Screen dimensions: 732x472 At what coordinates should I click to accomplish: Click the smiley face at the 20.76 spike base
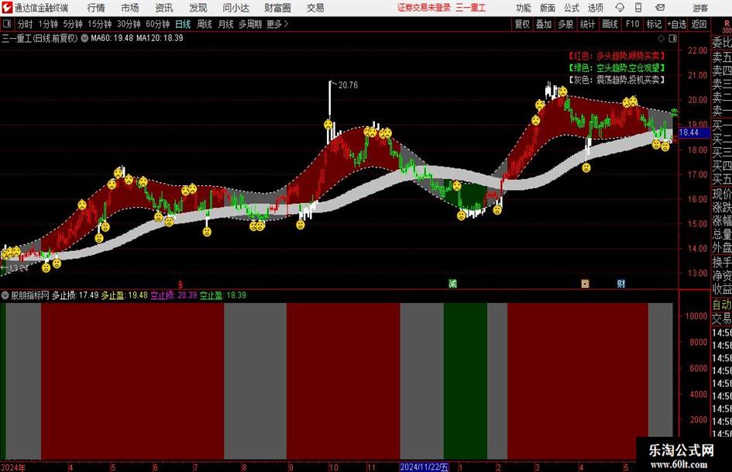328,125
